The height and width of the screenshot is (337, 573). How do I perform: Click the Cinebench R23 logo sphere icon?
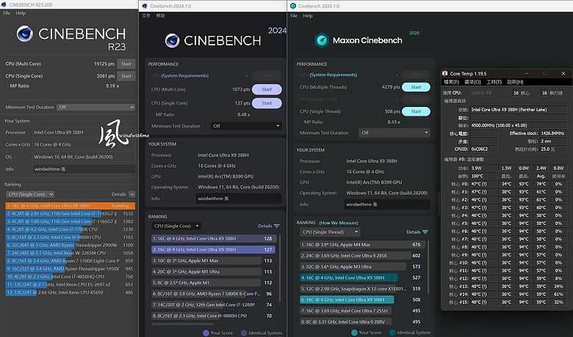pos(24,34)
